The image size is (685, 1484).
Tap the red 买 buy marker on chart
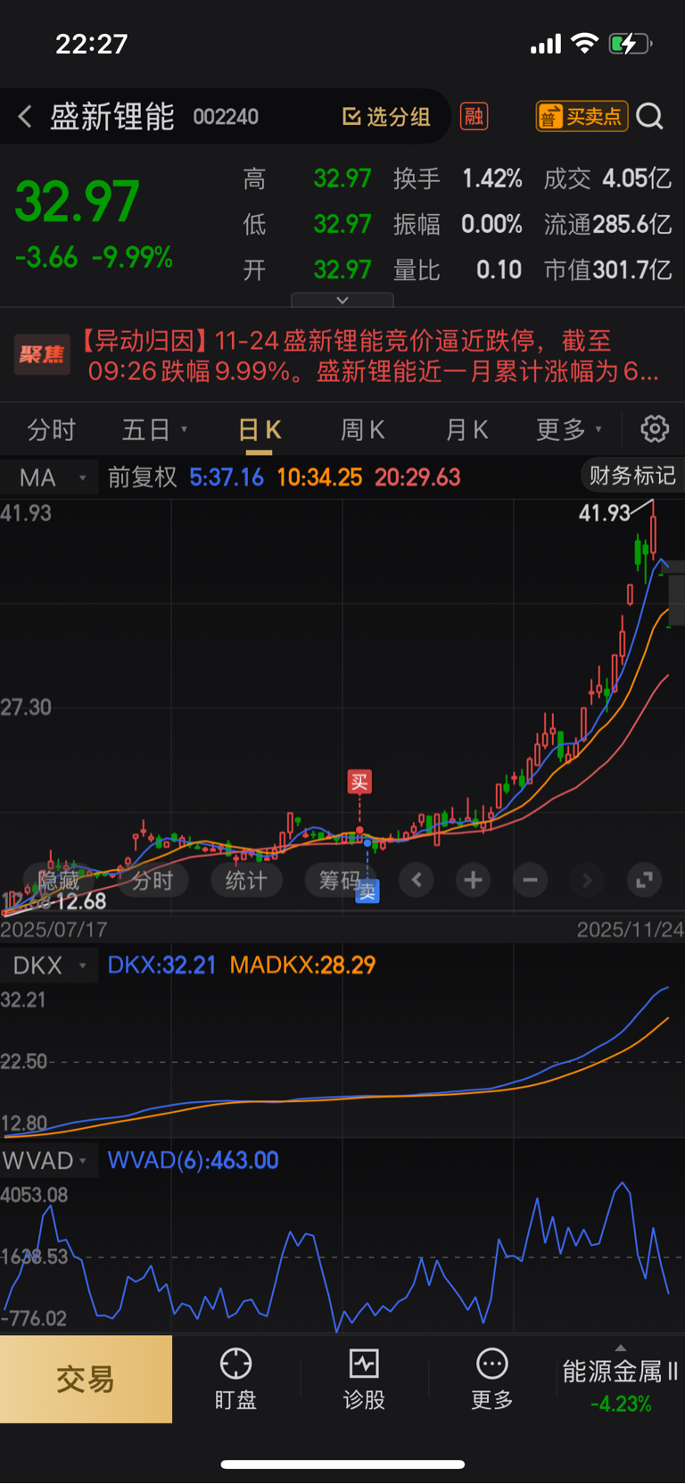(x=359, y=783)
